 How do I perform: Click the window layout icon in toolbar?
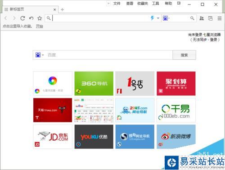coord(210,18)
